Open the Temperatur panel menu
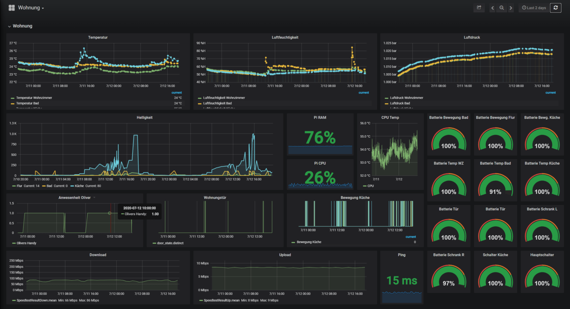Viewport: 570px width, 309px height. click(98, 37)
